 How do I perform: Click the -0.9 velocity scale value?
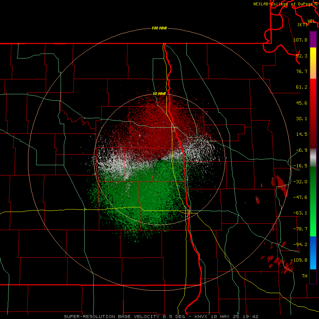302,150
